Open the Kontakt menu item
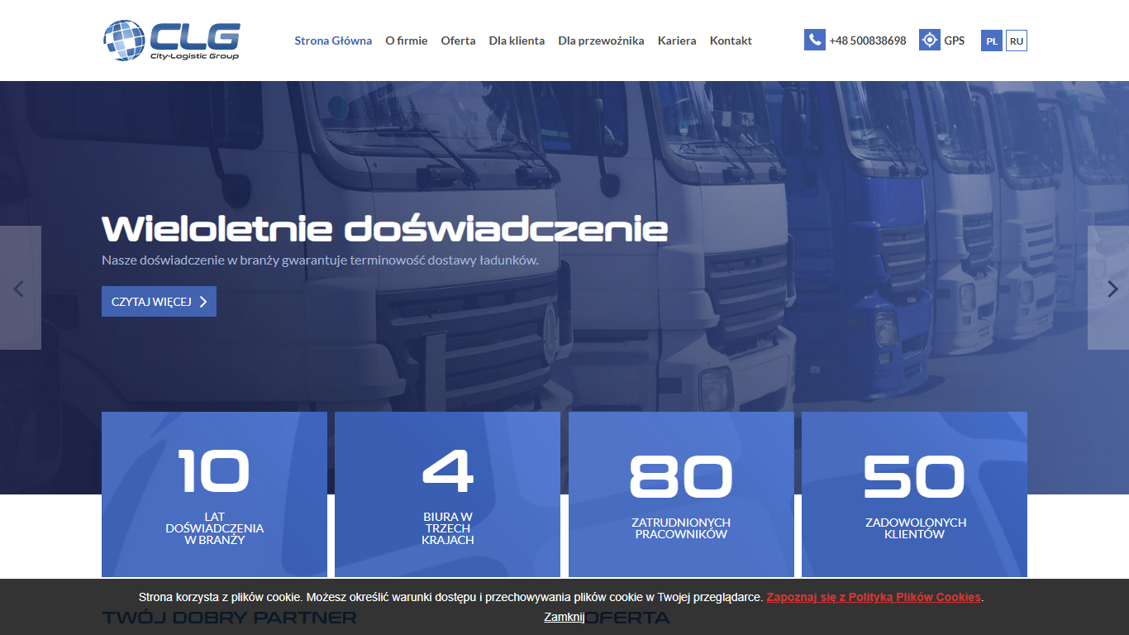This screenshot has height=635, width=1129. 731,41
